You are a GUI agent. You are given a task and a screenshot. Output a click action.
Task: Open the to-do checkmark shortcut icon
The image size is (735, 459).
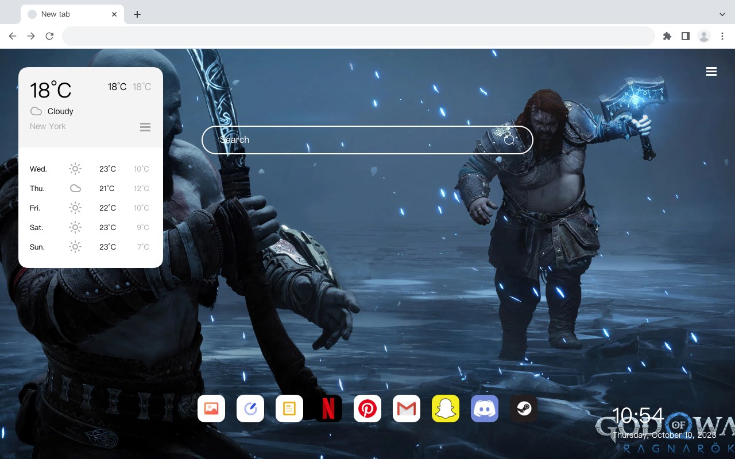pyautogui.click(x=250, y=409)
